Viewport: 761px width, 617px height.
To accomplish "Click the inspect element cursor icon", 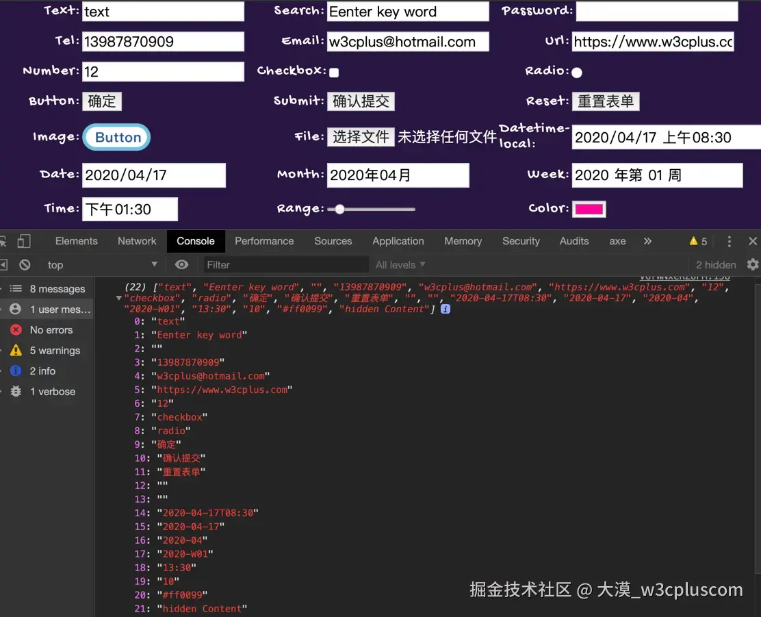I will (3, 241).
